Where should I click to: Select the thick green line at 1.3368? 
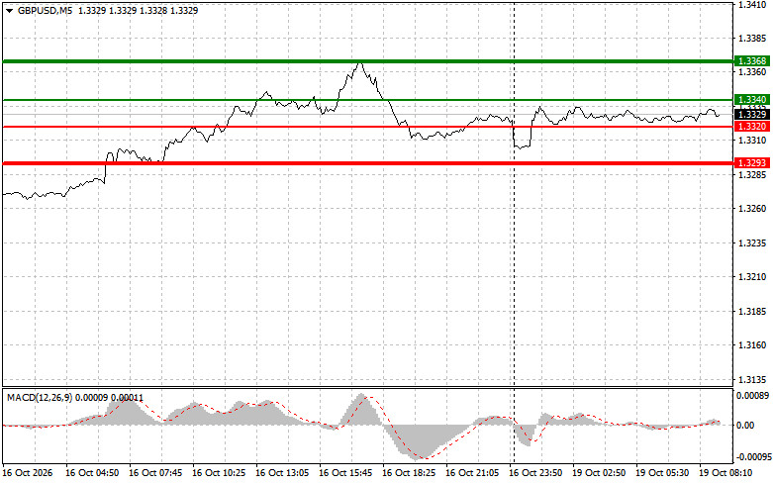368,61
